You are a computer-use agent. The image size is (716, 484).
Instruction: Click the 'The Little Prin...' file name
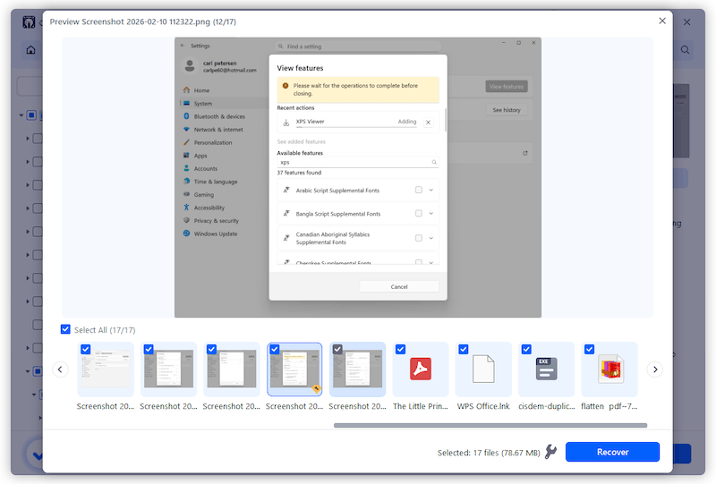tap(421, 406)
